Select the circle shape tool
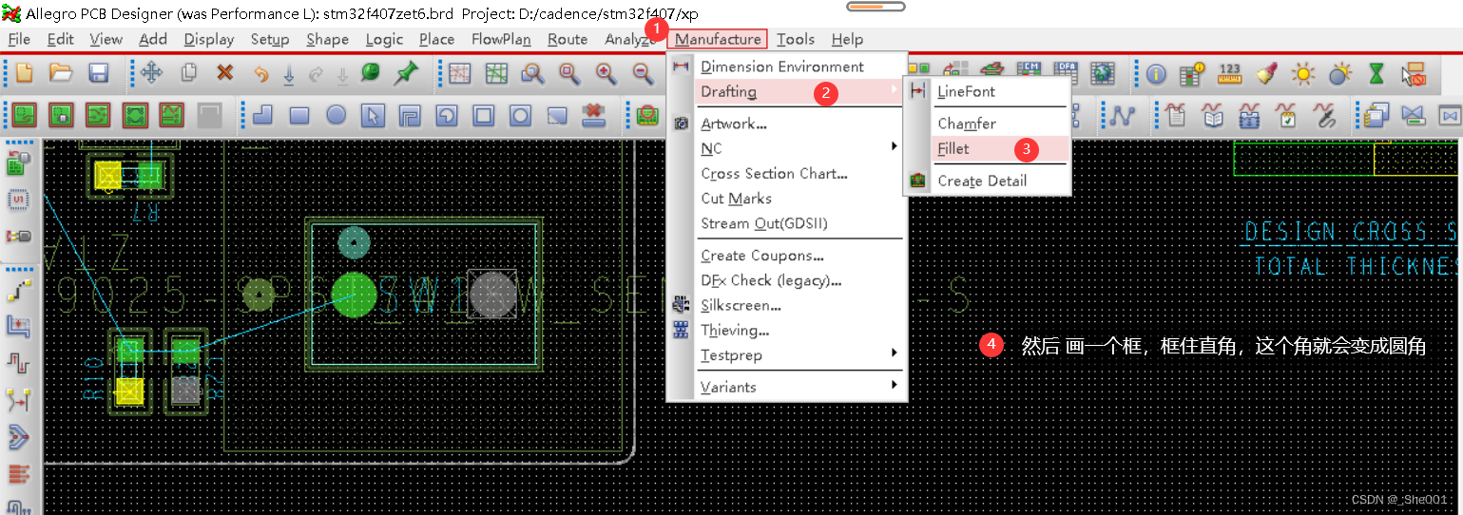 pos(337,116)
